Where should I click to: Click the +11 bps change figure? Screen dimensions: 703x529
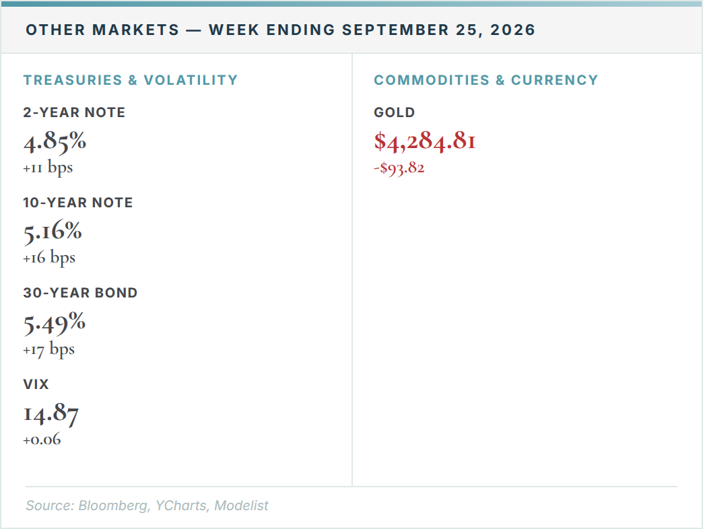pos(48,168)
